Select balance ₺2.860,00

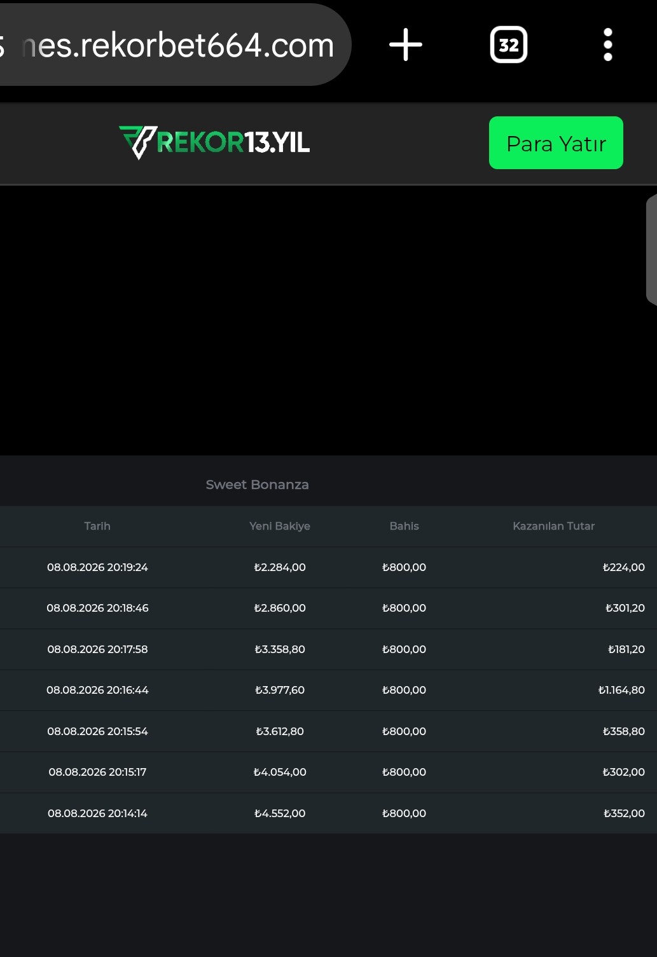tap(280, 608)
